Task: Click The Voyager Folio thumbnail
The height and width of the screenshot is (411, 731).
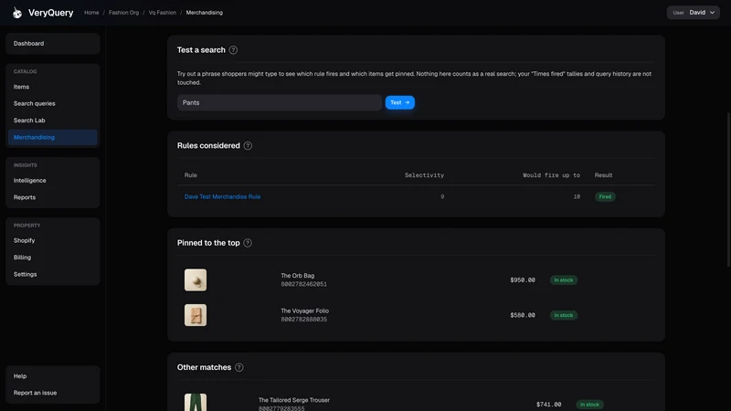Action: coord(196,315)
